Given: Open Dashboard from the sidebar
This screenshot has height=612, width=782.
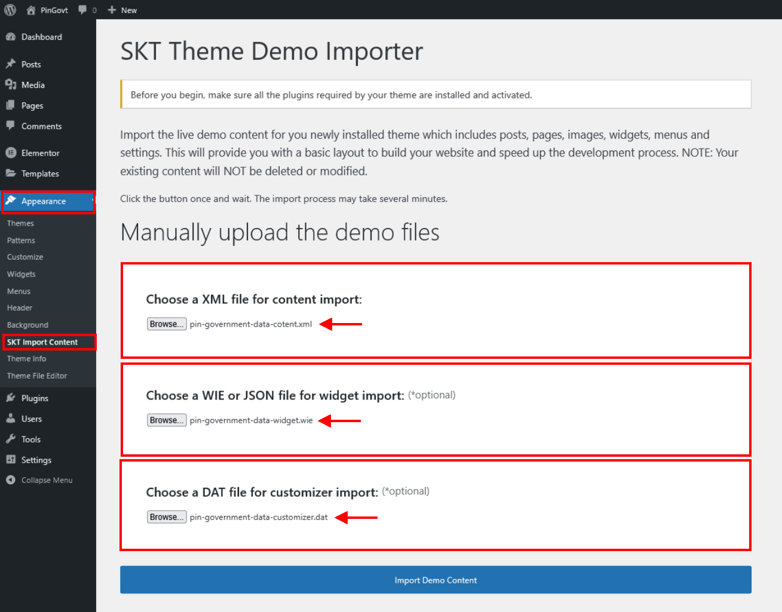Looking at the screenshot, I should click(41, 37).
